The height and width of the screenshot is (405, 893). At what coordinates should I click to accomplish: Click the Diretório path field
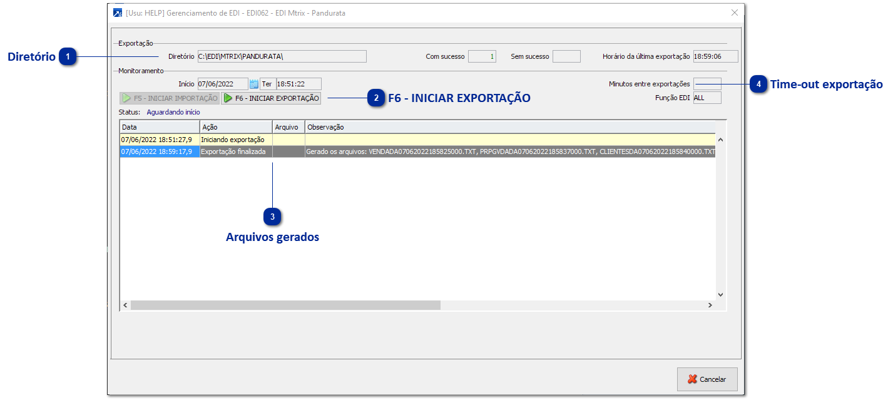(282, 56)
